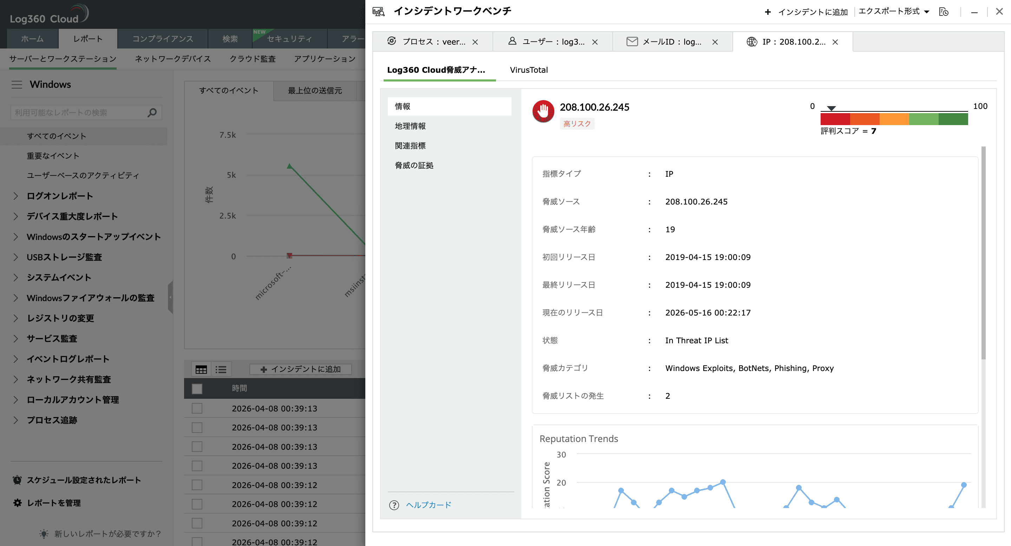Click the alarm clock scheduled reports icon
The width and height of the screenshot is (1011, 546).
point(17,480)
